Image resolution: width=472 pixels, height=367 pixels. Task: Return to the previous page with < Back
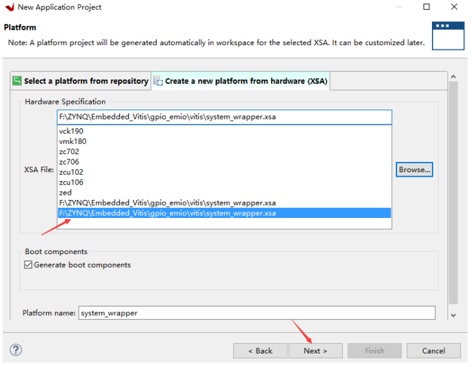260,350
